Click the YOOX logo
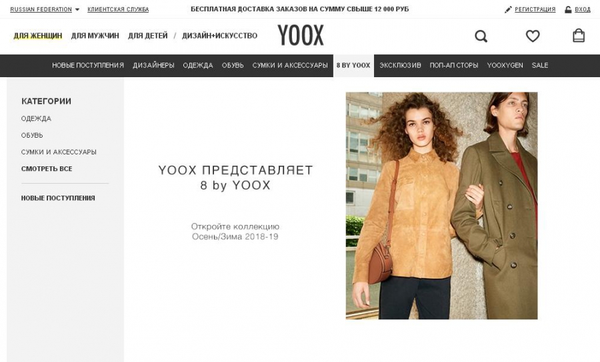600x362 pixels. click(301, 35)
